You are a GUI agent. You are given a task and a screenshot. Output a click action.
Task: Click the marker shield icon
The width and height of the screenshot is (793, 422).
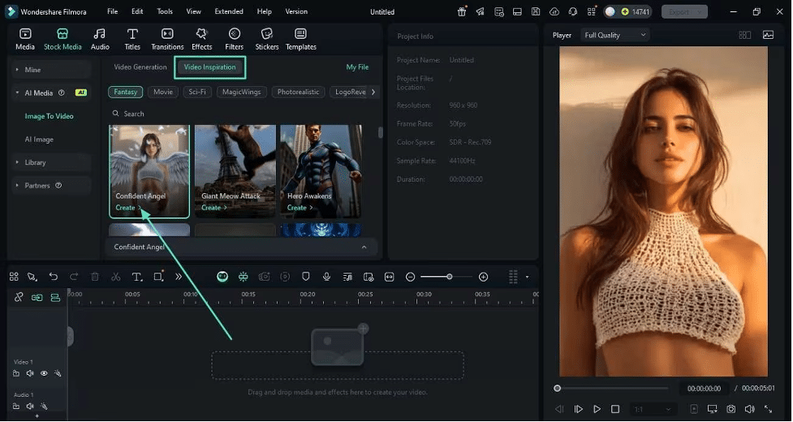pos(305,277)
